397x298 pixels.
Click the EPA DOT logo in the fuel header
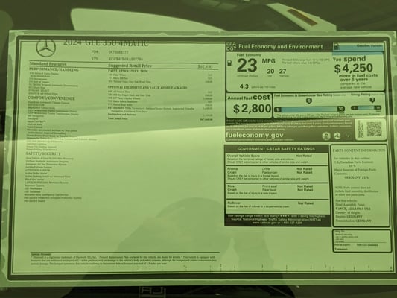coord(231,46)
